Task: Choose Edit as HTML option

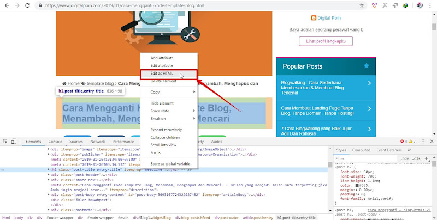Action: 169,74
